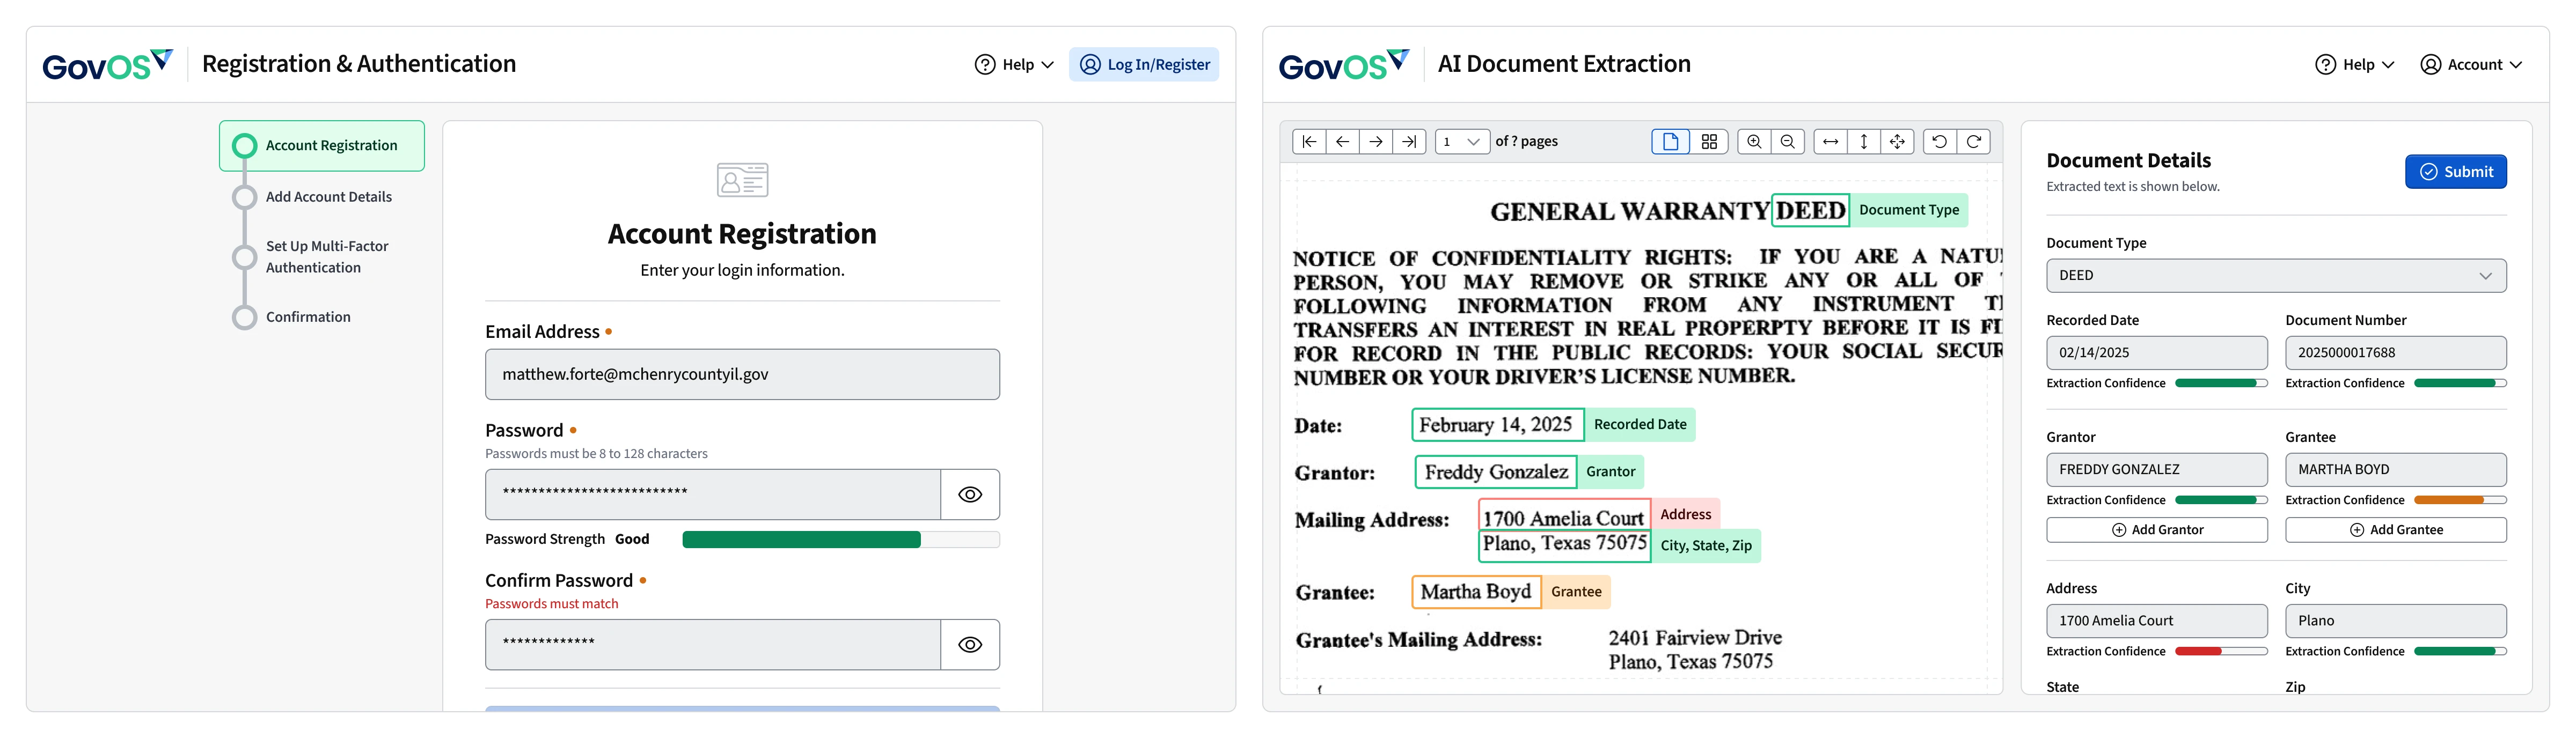Expand the Document Type DEED dropdown

pos(2275,276)
